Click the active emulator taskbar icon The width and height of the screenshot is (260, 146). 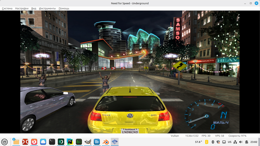115,142
